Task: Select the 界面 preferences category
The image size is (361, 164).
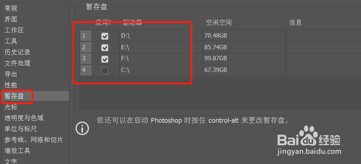Action: pos(11,19)
